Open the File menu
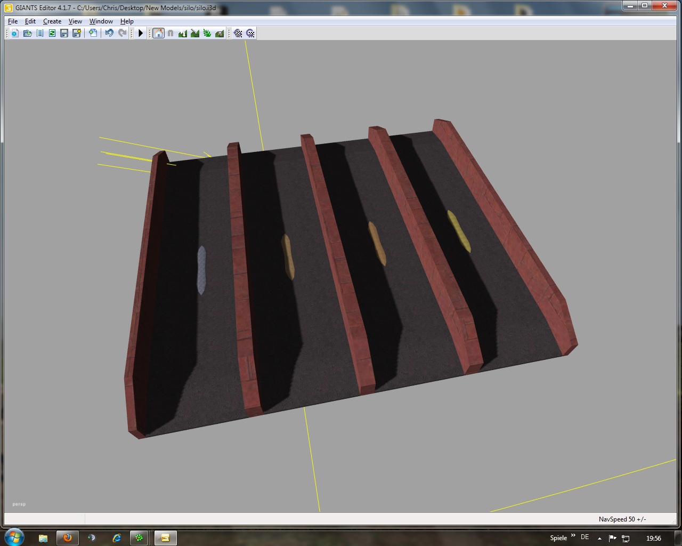The image size is (682, 546). (13, 21)
